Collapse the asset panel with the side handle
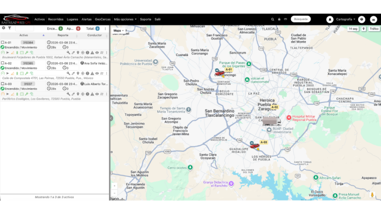Viewport: 381px width, 214px height. coord(111,118)
